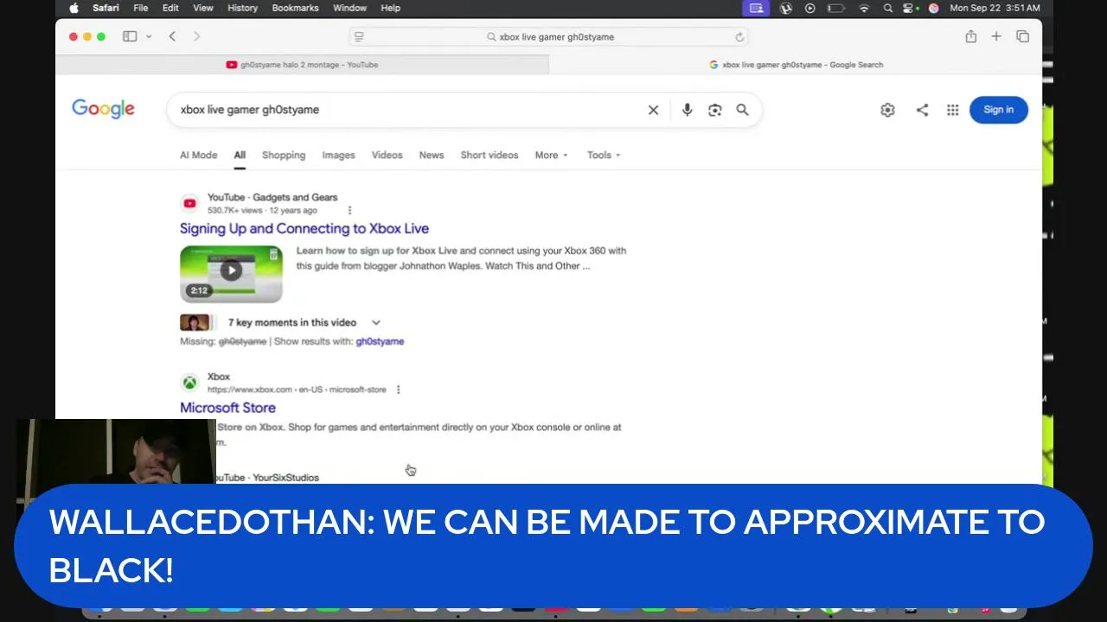Switch to Videos results

point(387,155)
